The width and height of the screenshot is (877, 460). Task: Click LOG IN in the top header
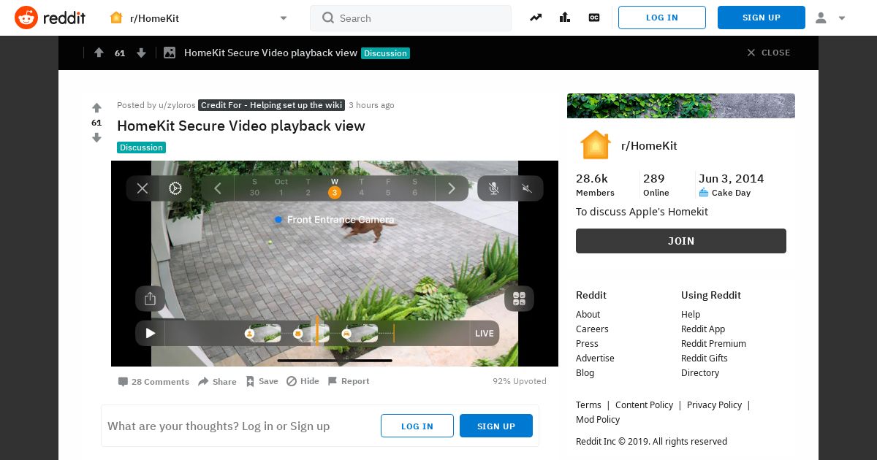(x=662, y=18)
